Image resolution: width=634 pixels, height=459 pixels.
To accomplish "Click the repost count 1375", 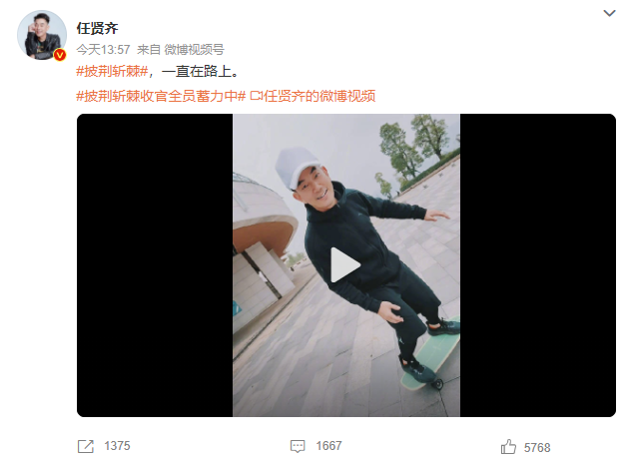I will pos(117,446).
